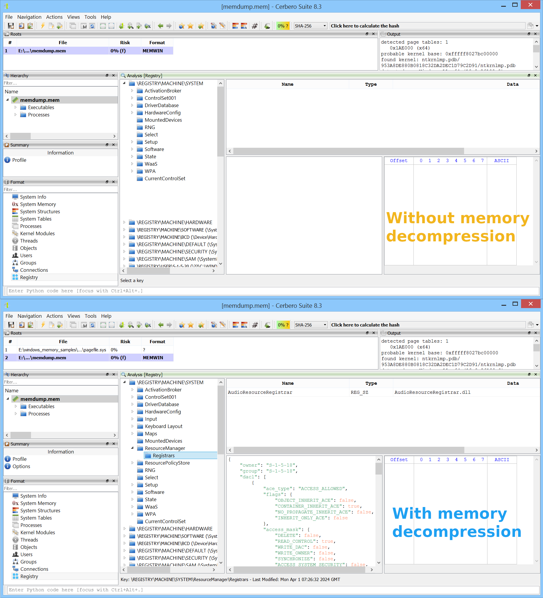The width and height of the screenshot is (543, 598).
Task: Select System Memory in the top window Format panel
Action: 38,205
